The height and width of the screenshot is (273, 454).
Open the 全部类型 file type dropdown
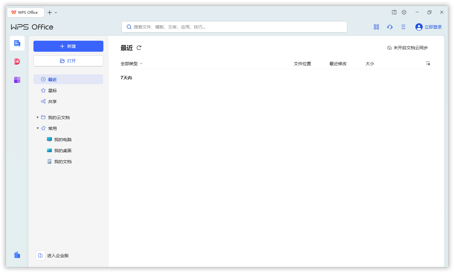[132, 63]
